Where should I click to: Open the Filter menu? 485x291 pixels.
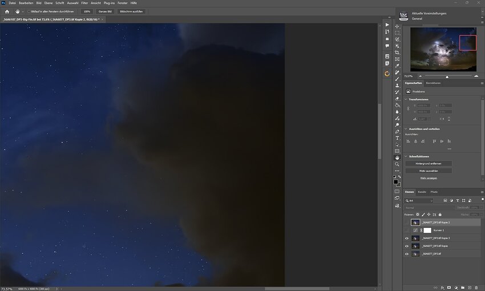84,3
